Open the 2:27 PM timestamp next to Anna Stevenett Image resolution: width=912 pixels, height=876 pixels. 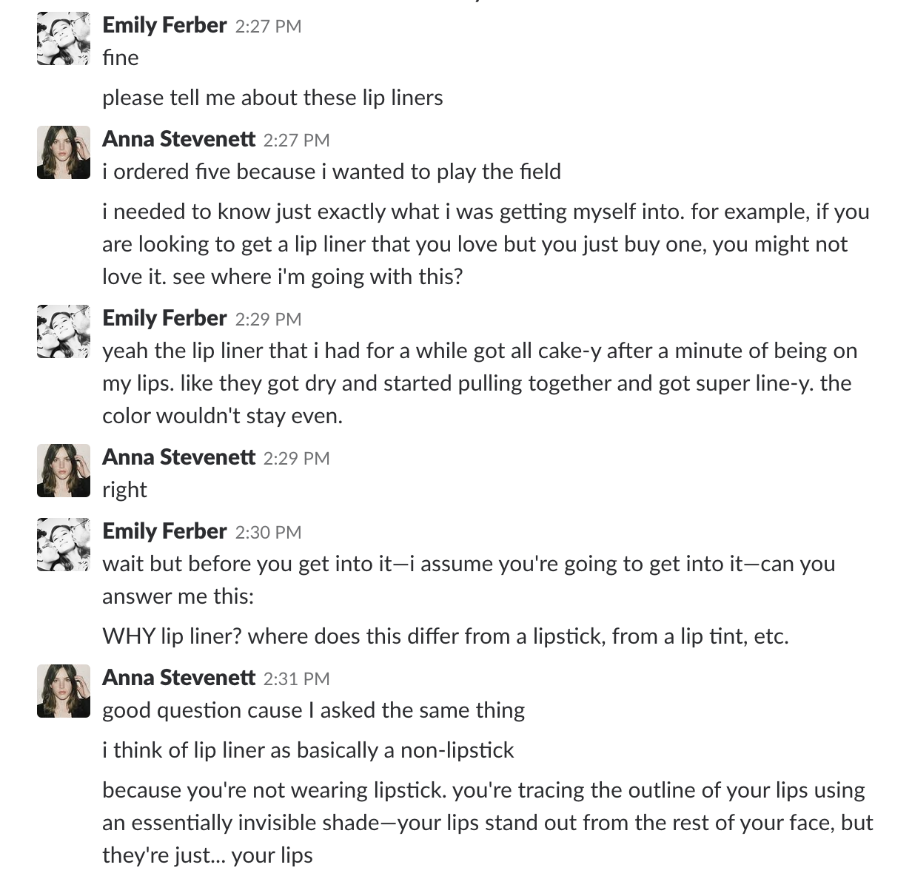(296, 141)
